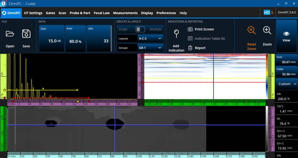Image resolution: width=298 pixels, height=158 pixels.
Task: Click the Reset Zoom magnifier icon
Action: click(x=251, y=30)
